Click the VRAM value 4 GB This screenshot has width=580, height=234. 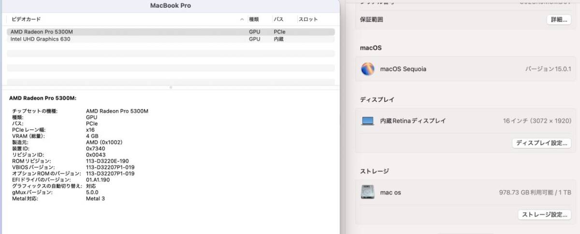tap(92, 136)
